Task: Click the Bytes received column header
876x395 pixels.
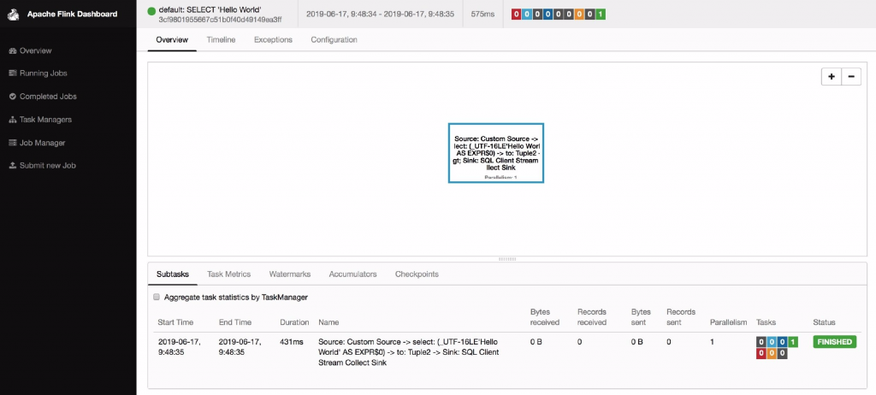Action: pos(545,317)
